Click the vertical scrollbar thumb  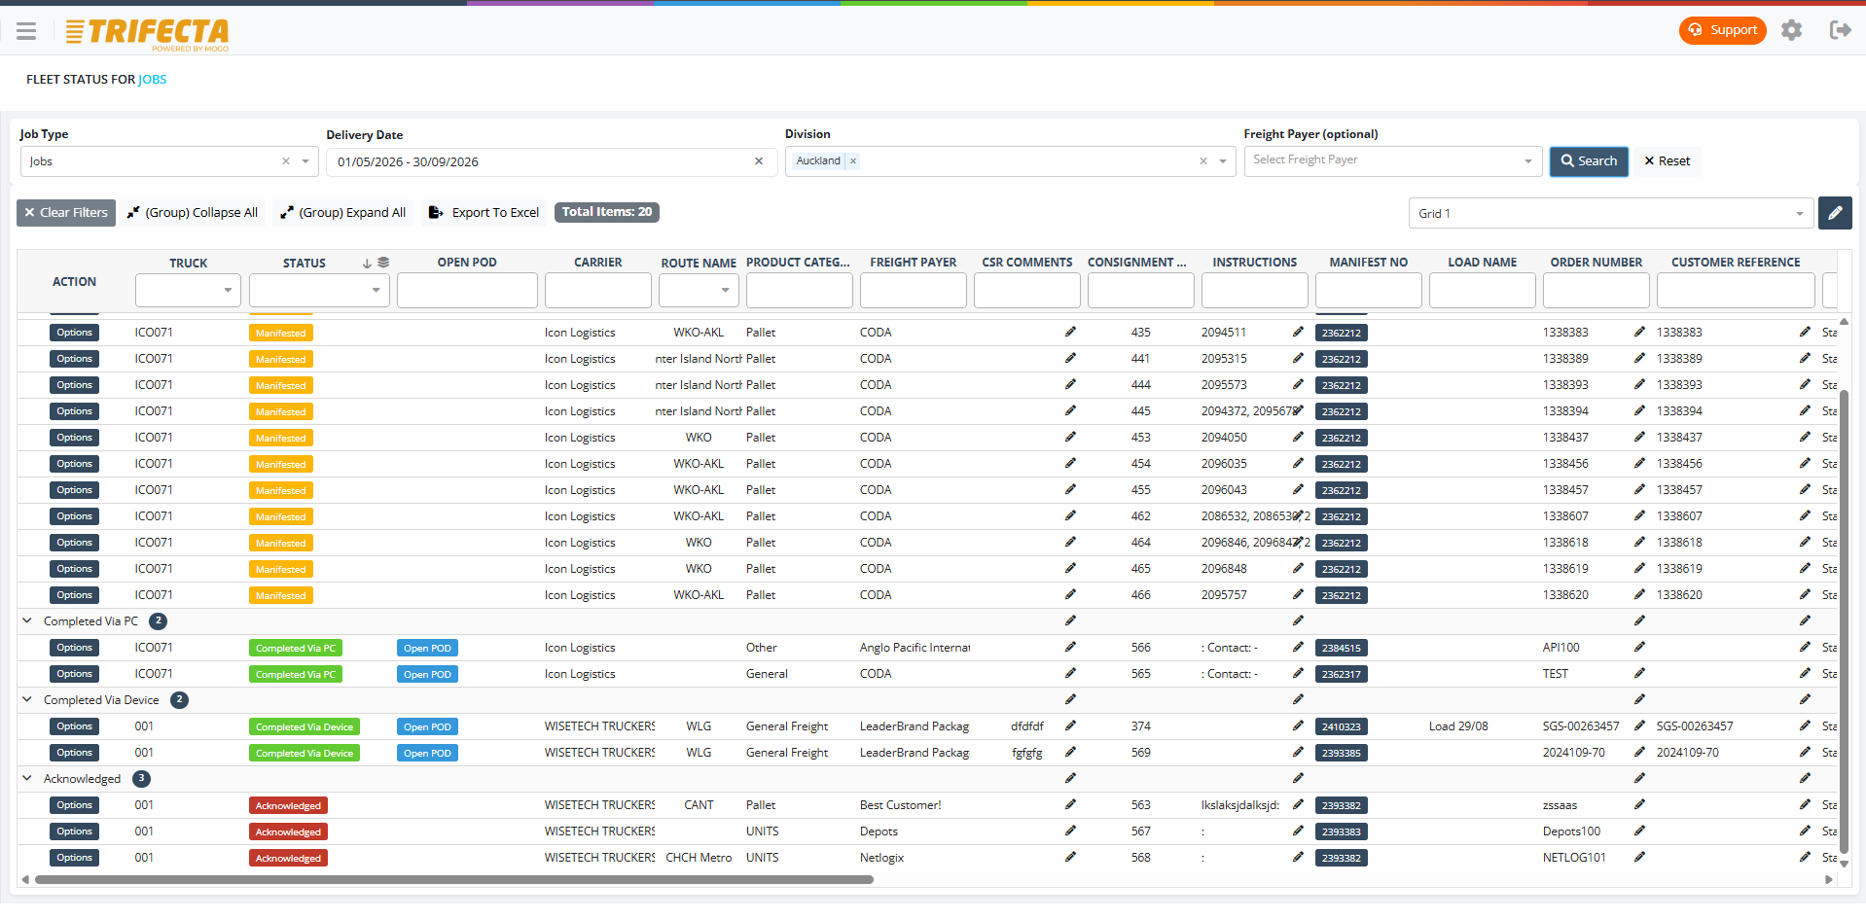click(1844, 622)
